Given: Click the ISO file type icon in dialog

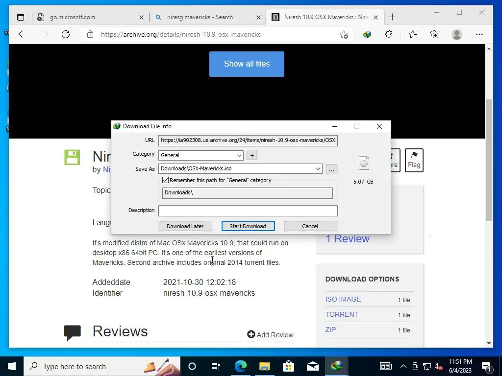Looking at the screenshot, I should [364, 163].
